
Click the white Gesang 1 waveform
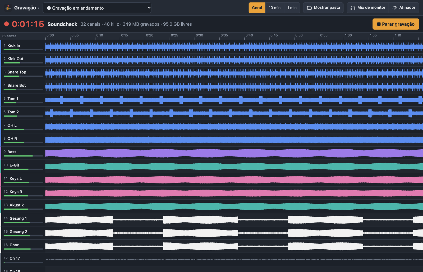coord(234,220)
